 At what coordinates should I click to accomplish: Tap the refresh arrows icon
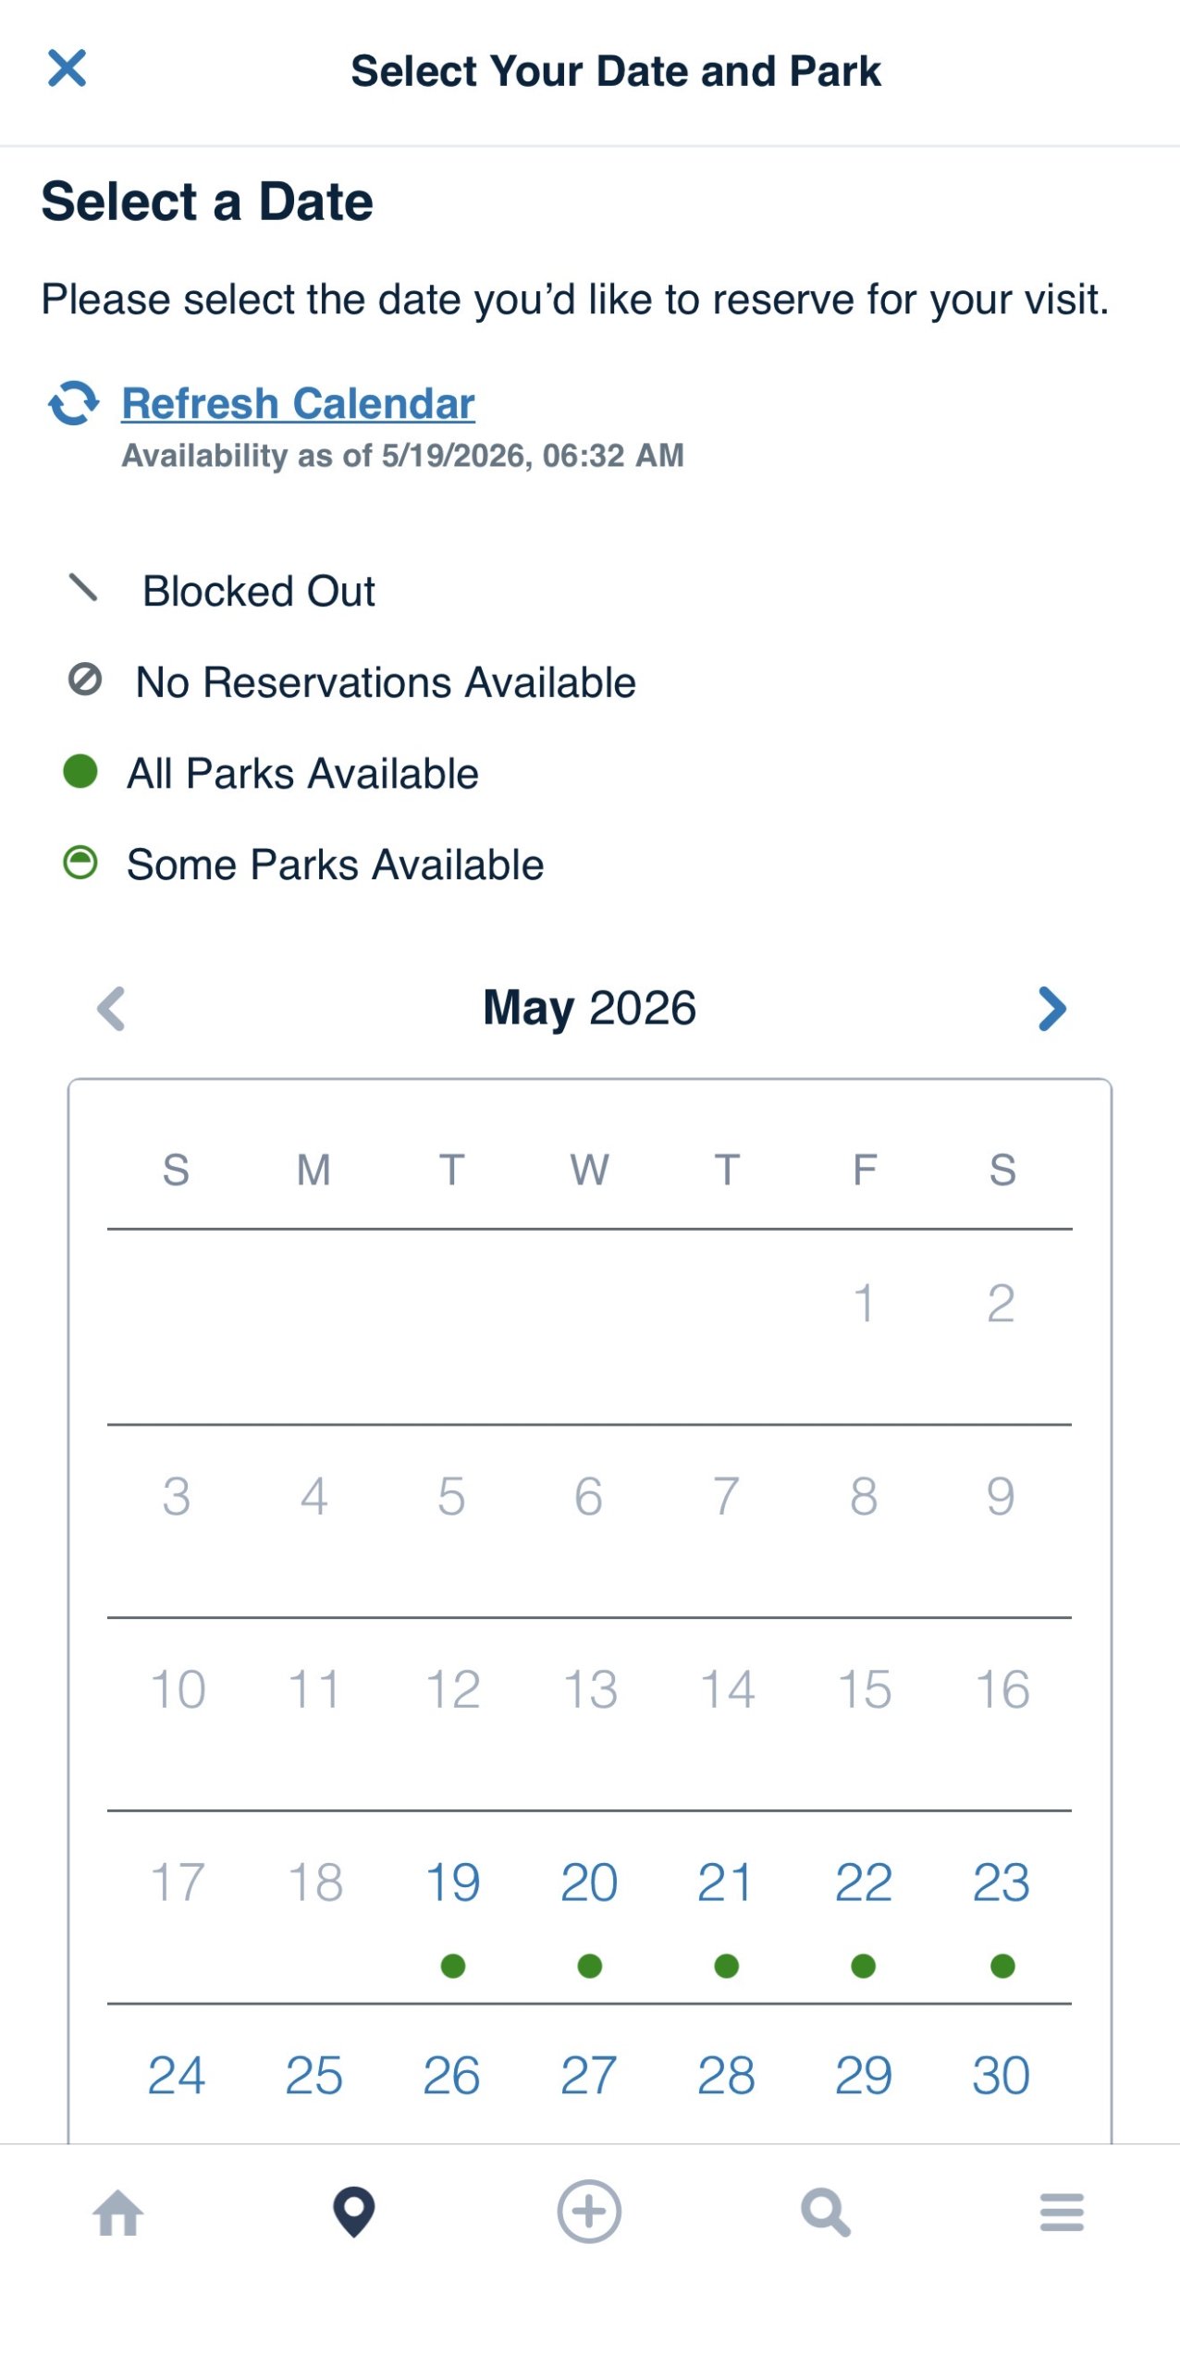coord(74,403)
